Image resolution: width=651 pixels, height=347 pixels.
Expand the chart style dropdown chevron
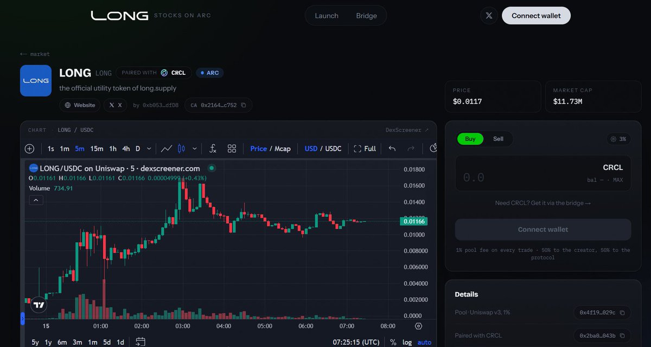(194, 149)
